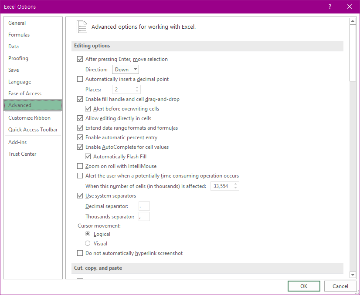The image size is (360, 295).
Task: Increase the cells threshold with up arrow
Action: [x=235, y=184]
